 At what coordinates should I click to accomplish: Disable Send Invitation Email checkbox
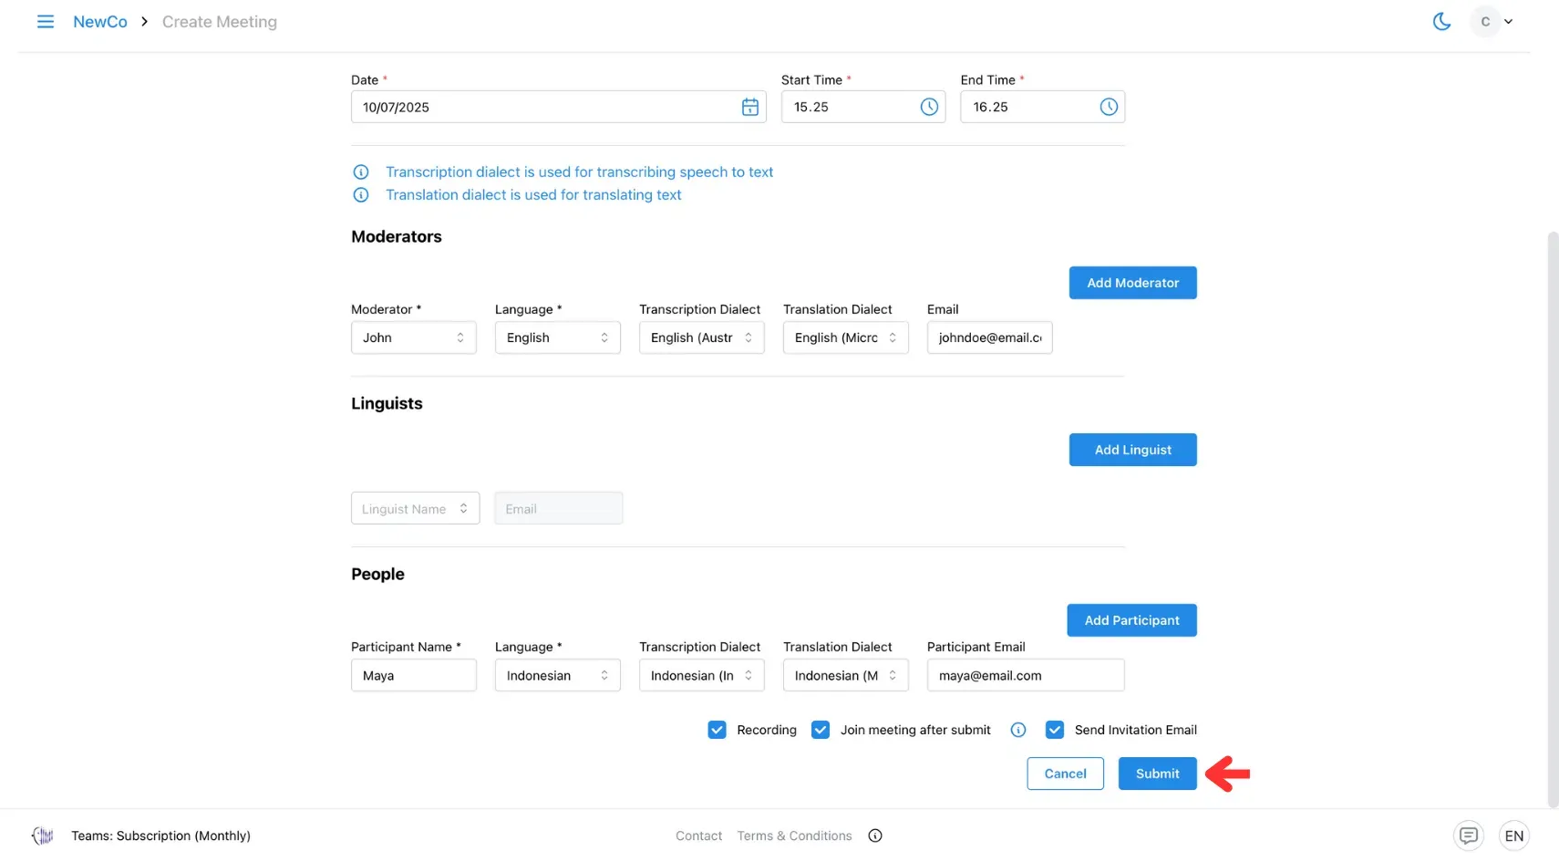pyautogui.click(x=1055, y=730)
